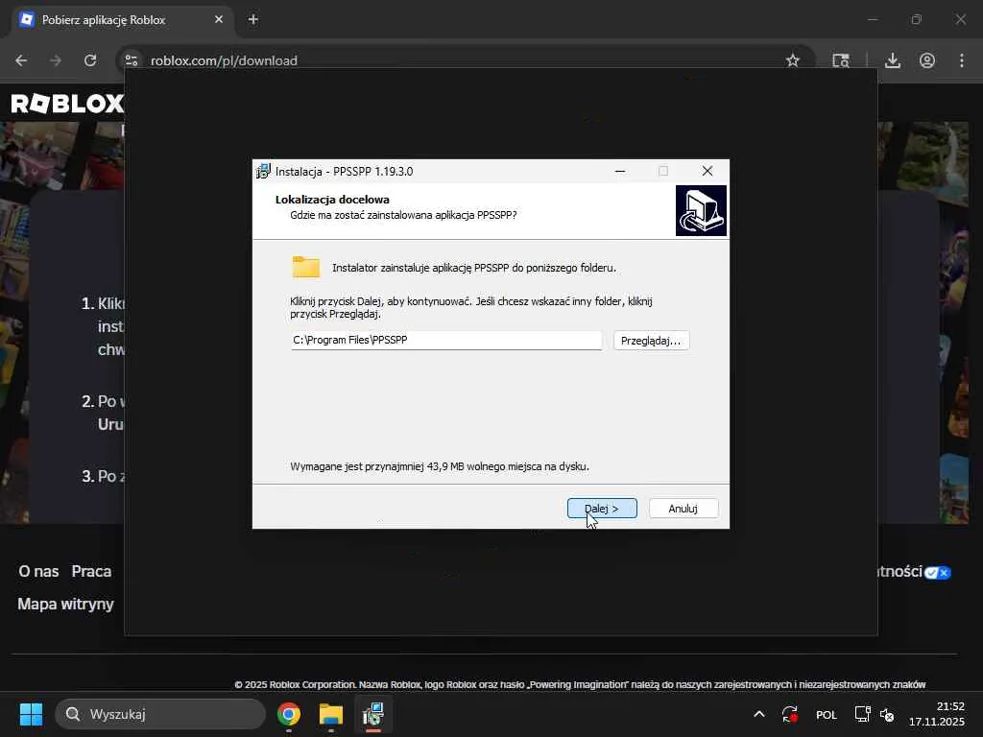Open site information icon in address bar
983x737 pixels.
131,60
